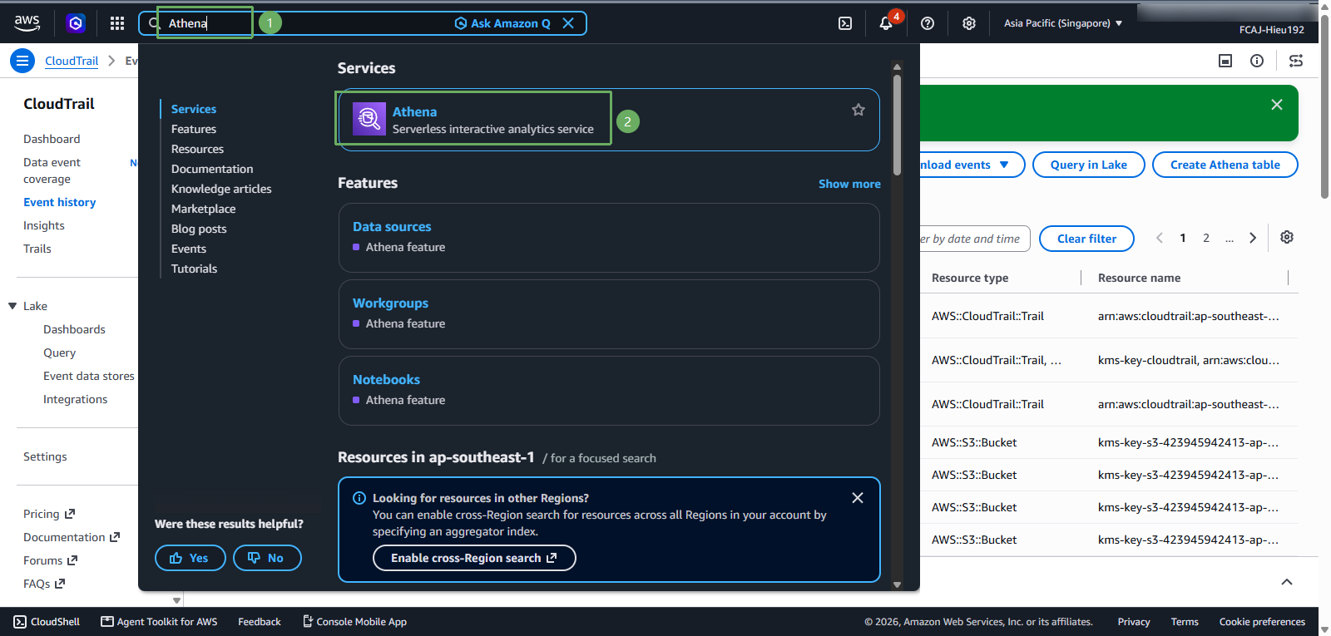Open the AWS home logo
The width and height of the screenshot is (1331, 636).
pyautogui.click(x=27, y=23)
